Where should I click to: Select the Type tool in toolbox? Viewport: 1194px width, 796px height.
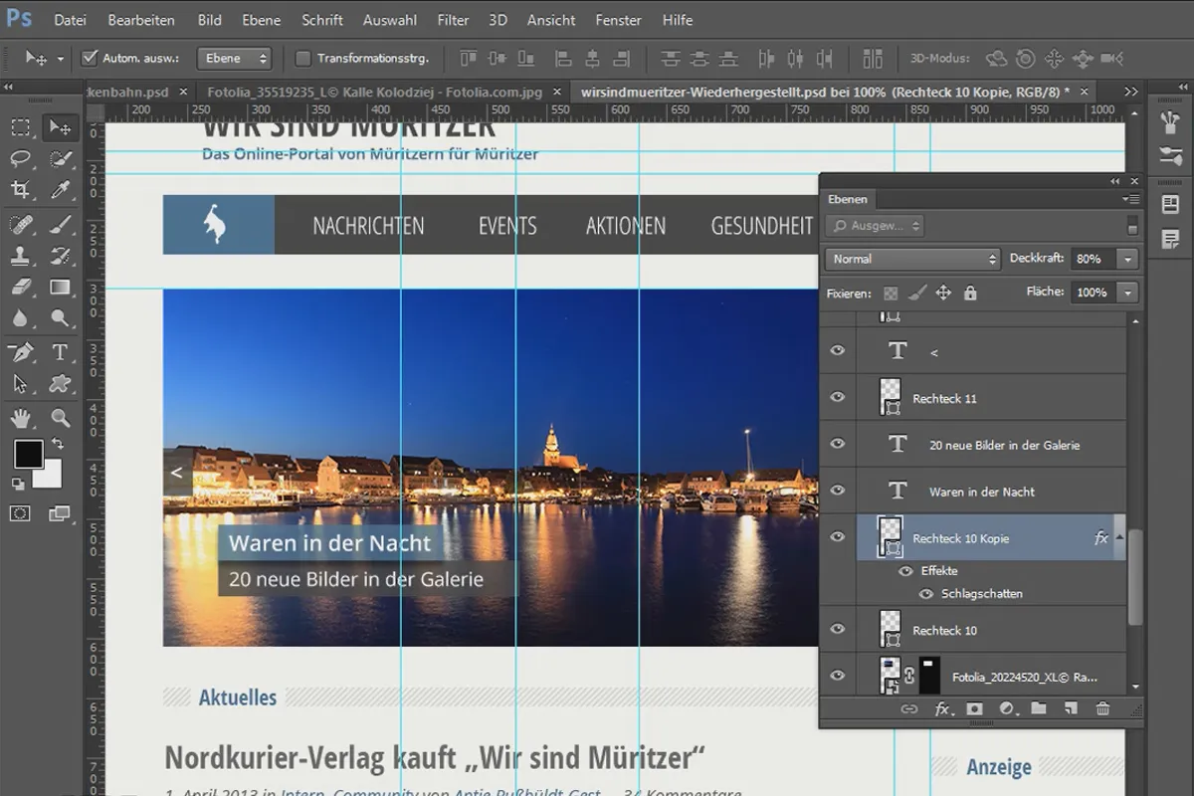pyautogui.click(x=60, y=352)
